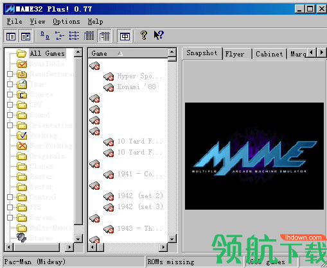Switch to details view mode
The width and height of the screenshot is (327, 268).
[89, 36]
